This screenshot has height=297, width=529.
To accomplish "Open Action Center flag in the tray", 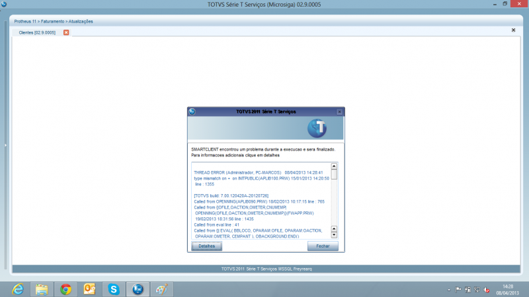I will [x=458, y=290].
